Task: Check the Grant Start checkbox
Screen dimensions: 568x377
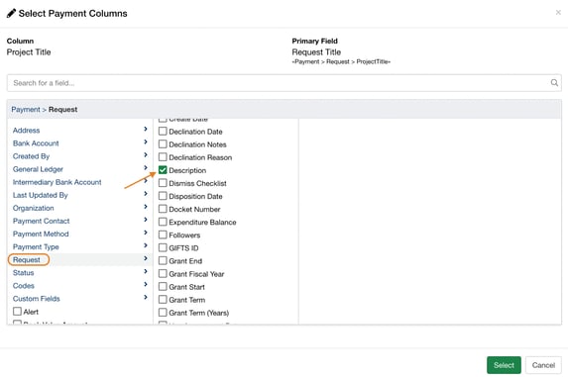Action: [163, 287]
